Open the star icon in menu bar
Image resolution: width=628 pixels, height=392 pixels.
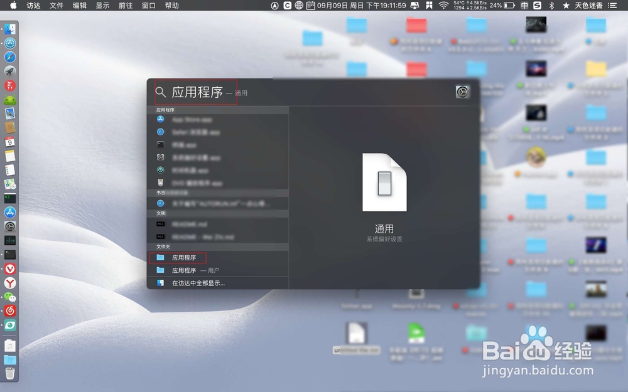pos(566,5)
